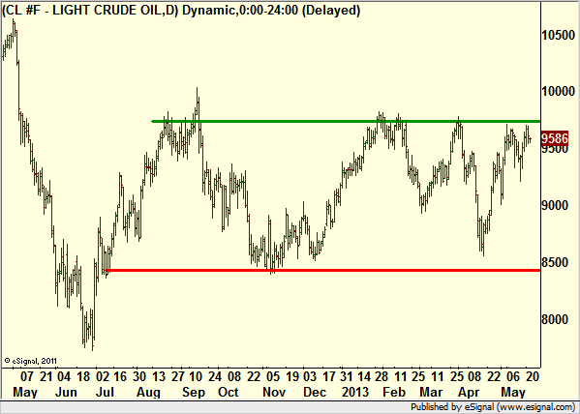The image size is (580, 414).
Task: Select the red horizontal support line
Action: tap(322, 271)
